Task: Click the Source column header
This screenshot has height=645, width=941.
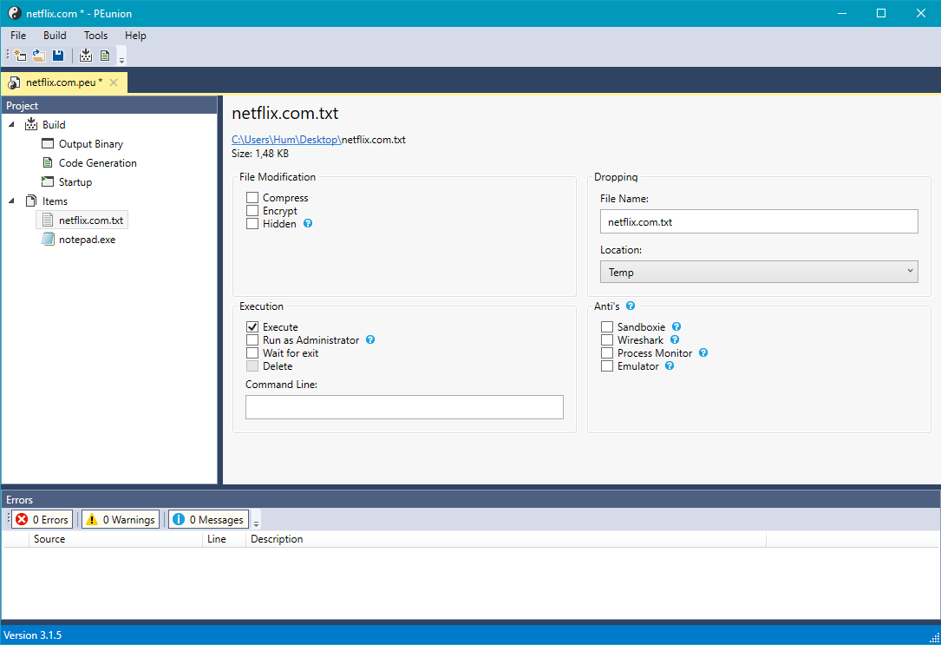Action: (x=115, y=539)
